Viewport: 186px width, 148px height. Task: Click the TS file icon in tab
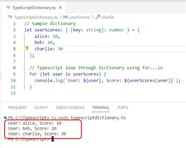click(8, 7)
